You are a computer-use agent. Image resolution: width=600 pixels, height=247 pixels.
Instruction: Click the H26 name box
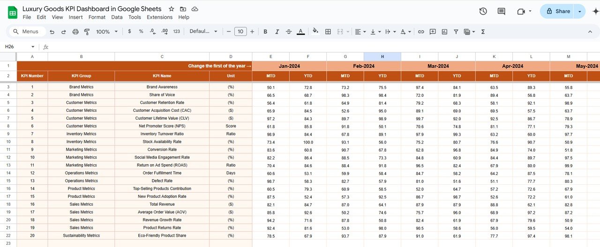[16, 47]
